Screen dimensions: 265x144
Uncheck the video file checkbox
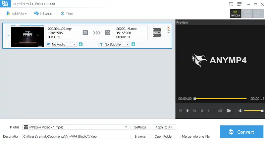[9, 35]
